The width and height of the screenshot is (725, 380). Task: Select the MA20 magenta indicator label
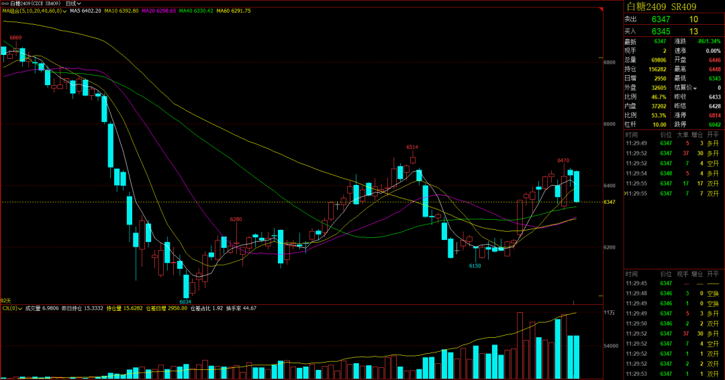point(158,11)
